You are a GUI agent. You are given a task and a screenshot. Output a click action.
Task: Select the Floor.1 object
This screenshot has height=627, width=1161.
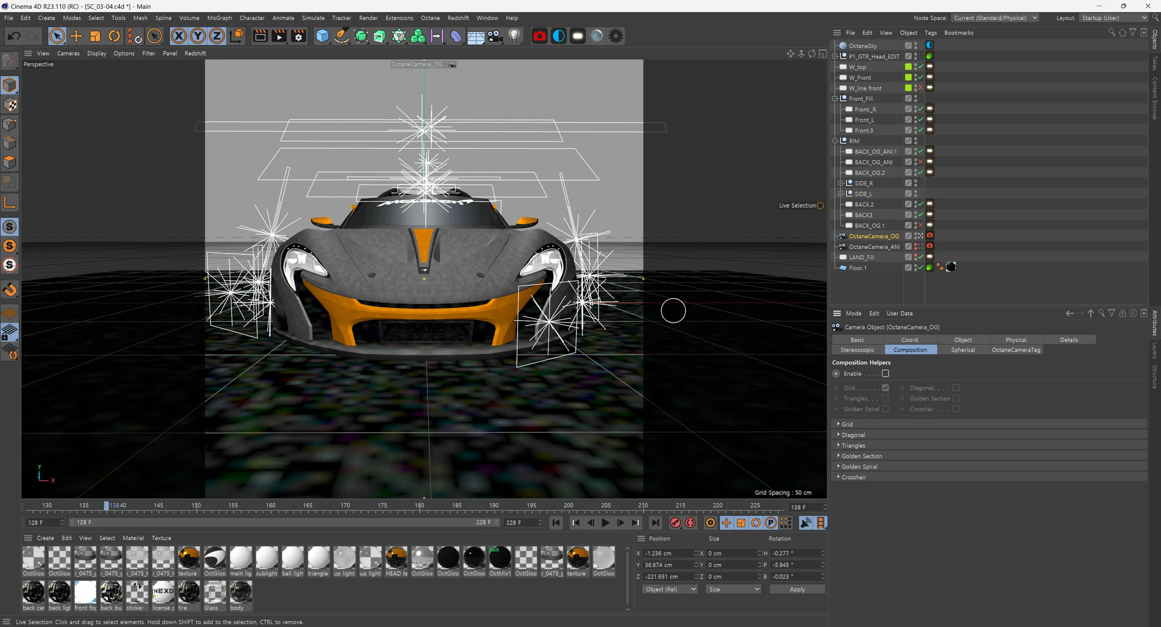pos(857,268)
